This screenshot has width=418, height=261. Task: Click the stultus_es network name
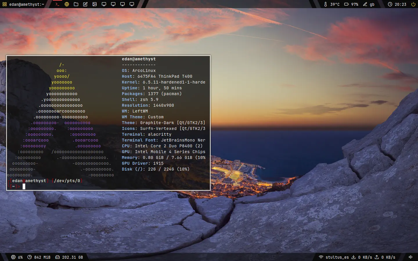(337, 257)
